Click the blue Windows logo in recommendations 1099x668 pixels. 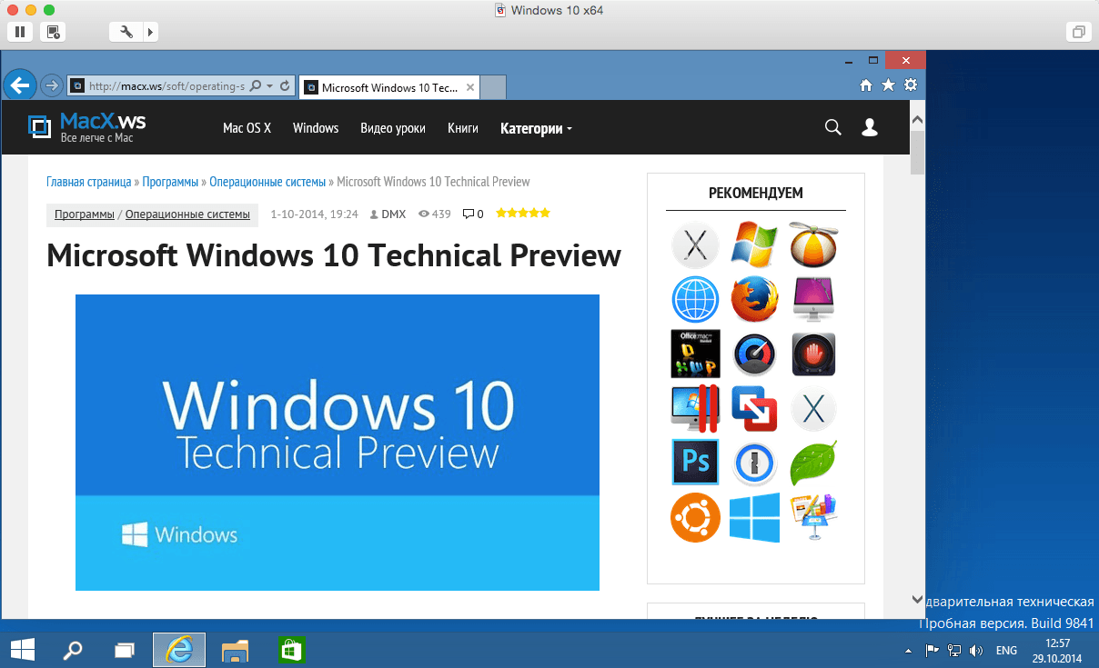click(x=754, y=518)
